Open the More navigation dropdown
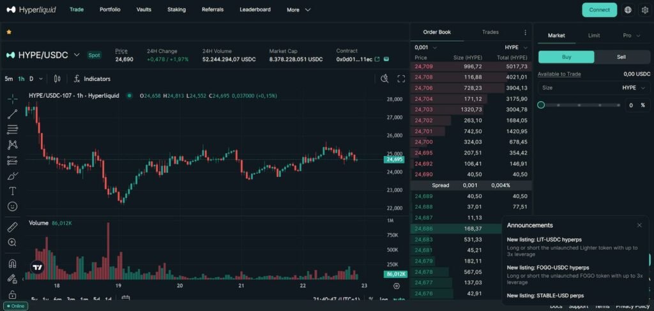Viewport: 654px width, 311px height. (298, 10)
